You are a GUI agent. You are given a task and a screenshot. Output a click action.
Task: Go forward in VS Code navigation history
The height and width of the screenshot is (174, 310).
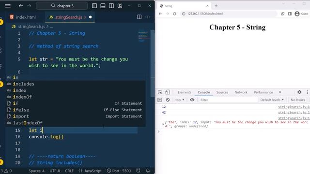click(29, 6)
